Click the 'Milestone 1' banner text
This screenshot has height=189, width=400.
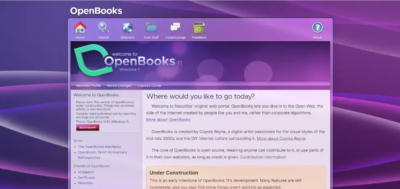(129, 70)
